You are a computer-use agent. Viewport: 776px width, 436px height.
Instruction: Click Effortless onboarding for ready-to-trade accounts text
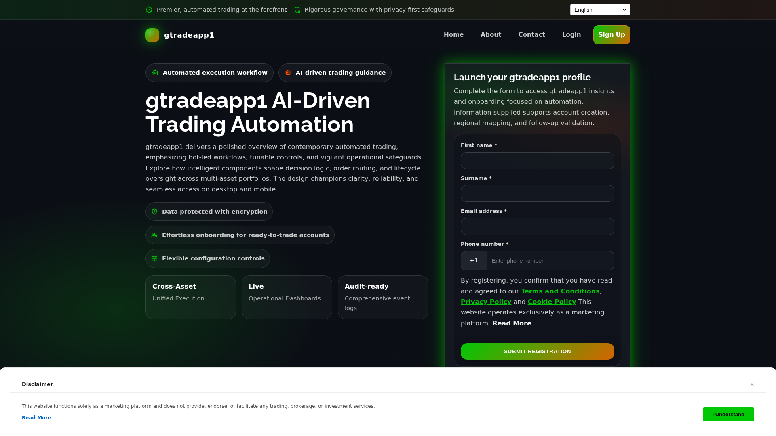pyautogui.click(x=246, y=235)
